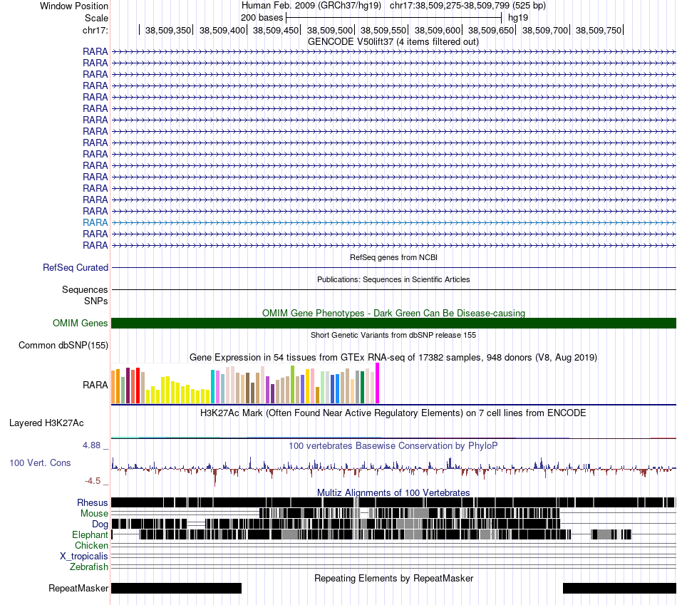Click the 'Chicken' alignment label
The width and height of the screenshot is (677, 605).
pos(91,545)
